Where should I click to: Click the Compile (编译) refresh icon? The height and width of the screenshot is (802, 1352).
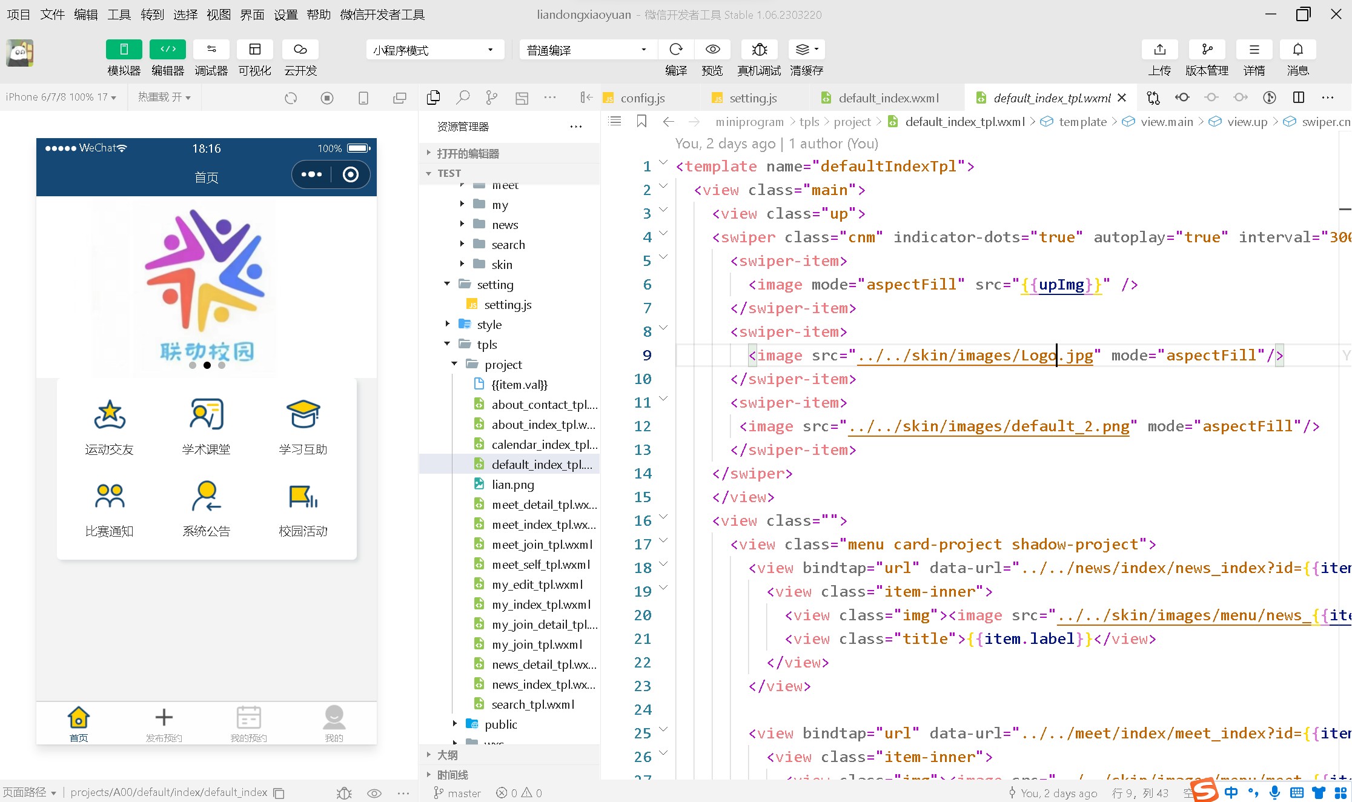pos(676,50)
